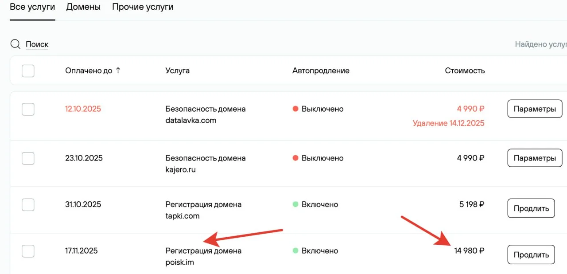Mark the poisk.im row checkbox
Viewport: 567px width, 274px height.
tap(28, 251)
